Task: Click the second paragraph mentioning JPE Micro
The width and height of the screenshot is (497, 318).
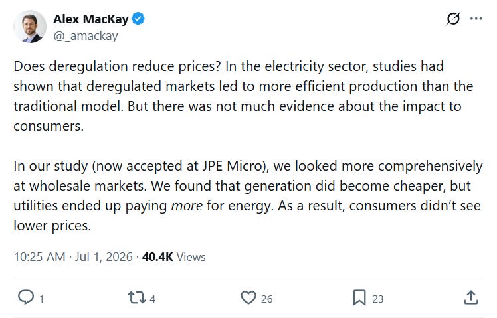Action: pyautogui.click(x=248, y=196)
